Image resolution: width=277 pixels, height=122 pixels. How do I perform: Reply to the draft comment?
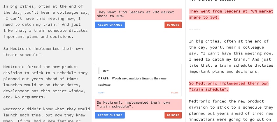pos(101,93)
